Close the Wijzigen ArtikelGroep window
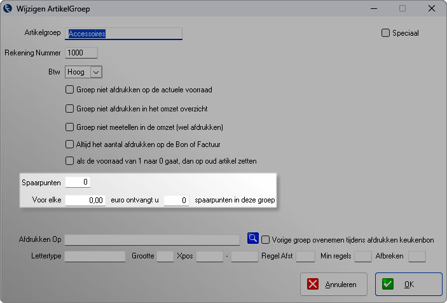Image resolution: width=447 pixels, height=303 pixels. click(x=432, y=8)
